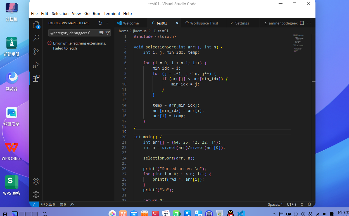This screenshot has height=216, width=349.
Task: Switch to the Welcome tab
Action: (x=131, y=23)
